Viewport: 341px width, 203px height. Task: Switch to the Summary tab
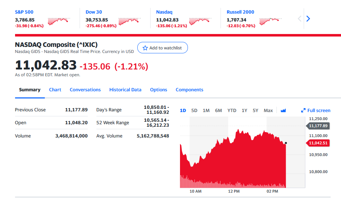pyautogui.click(x=30, y=90)
